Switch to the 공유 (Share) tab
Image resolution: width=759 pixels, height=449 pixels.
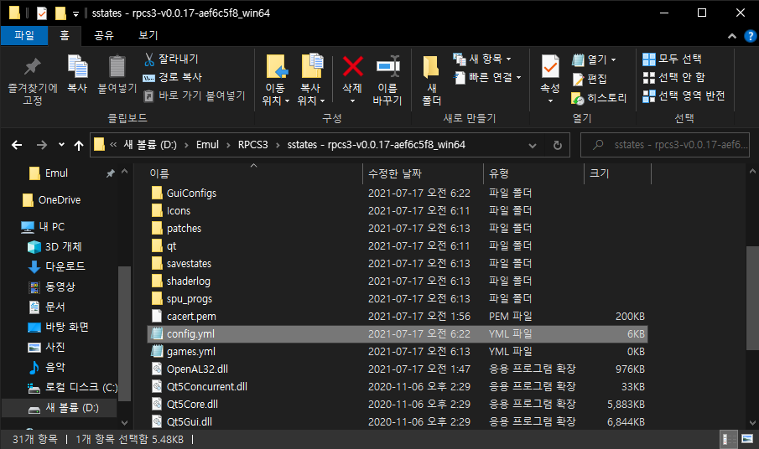click(x=104, y=35)
